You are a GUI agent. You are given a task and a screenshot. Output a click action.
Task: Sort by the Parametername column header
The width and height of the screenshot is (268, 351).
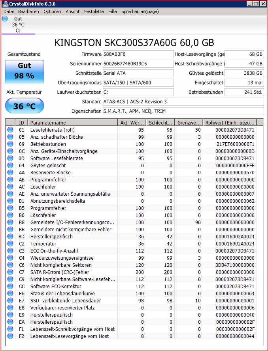tap(73, 123)
